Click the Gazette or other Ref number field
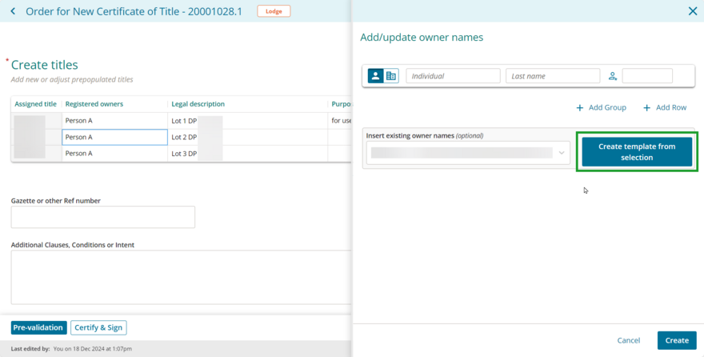The image size is (704, 357). 103,217
